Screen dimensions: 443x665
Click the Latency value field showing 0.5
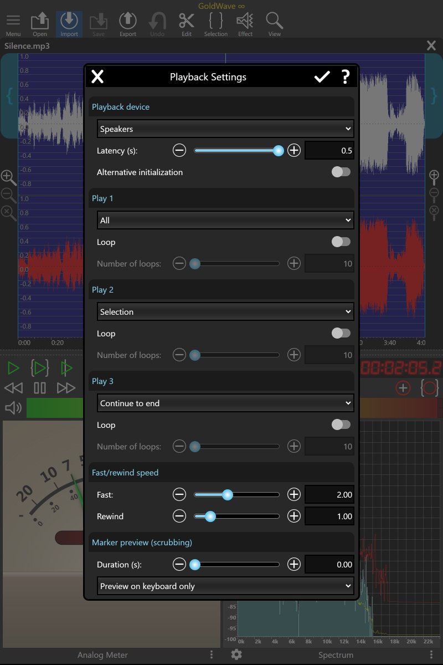(329, 150)
